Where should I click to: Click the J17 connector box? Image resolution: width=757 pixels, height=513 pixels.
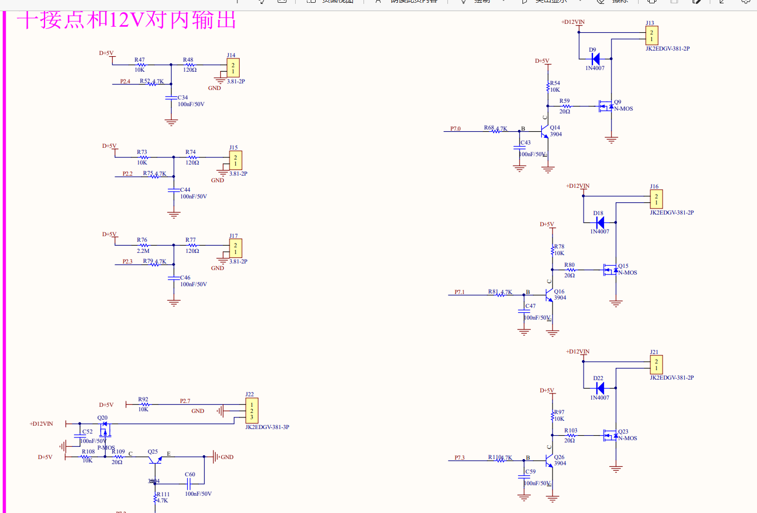point(236,248)
